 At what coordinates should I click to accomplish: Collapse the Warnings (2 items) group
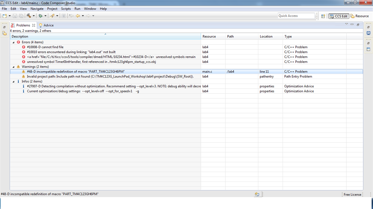click(x=13, y=67)
